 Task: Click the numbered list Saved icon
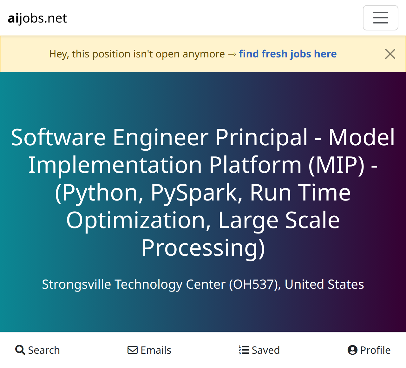(x=244, y=350)
